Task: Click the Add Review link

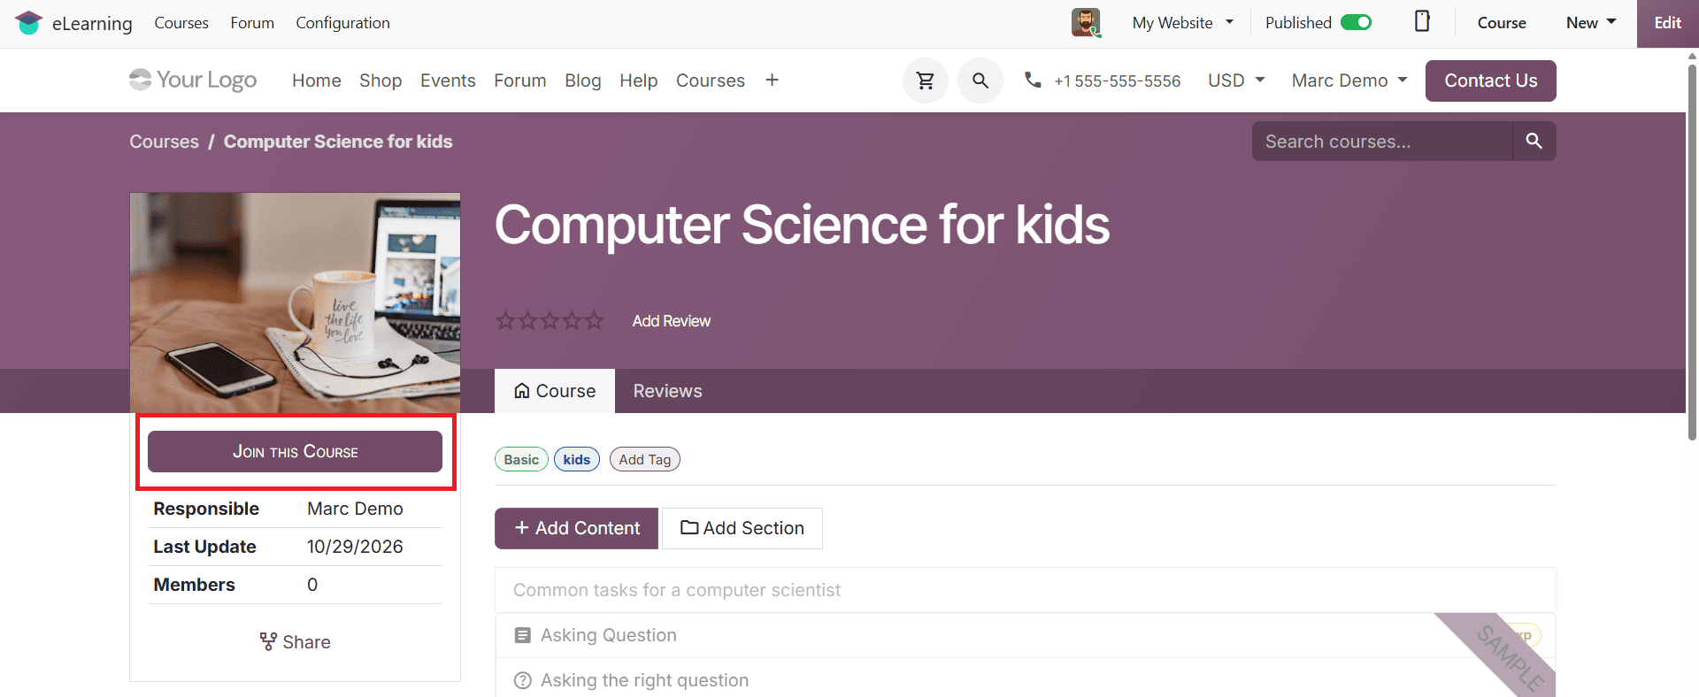Action: (x=671, y=321)
